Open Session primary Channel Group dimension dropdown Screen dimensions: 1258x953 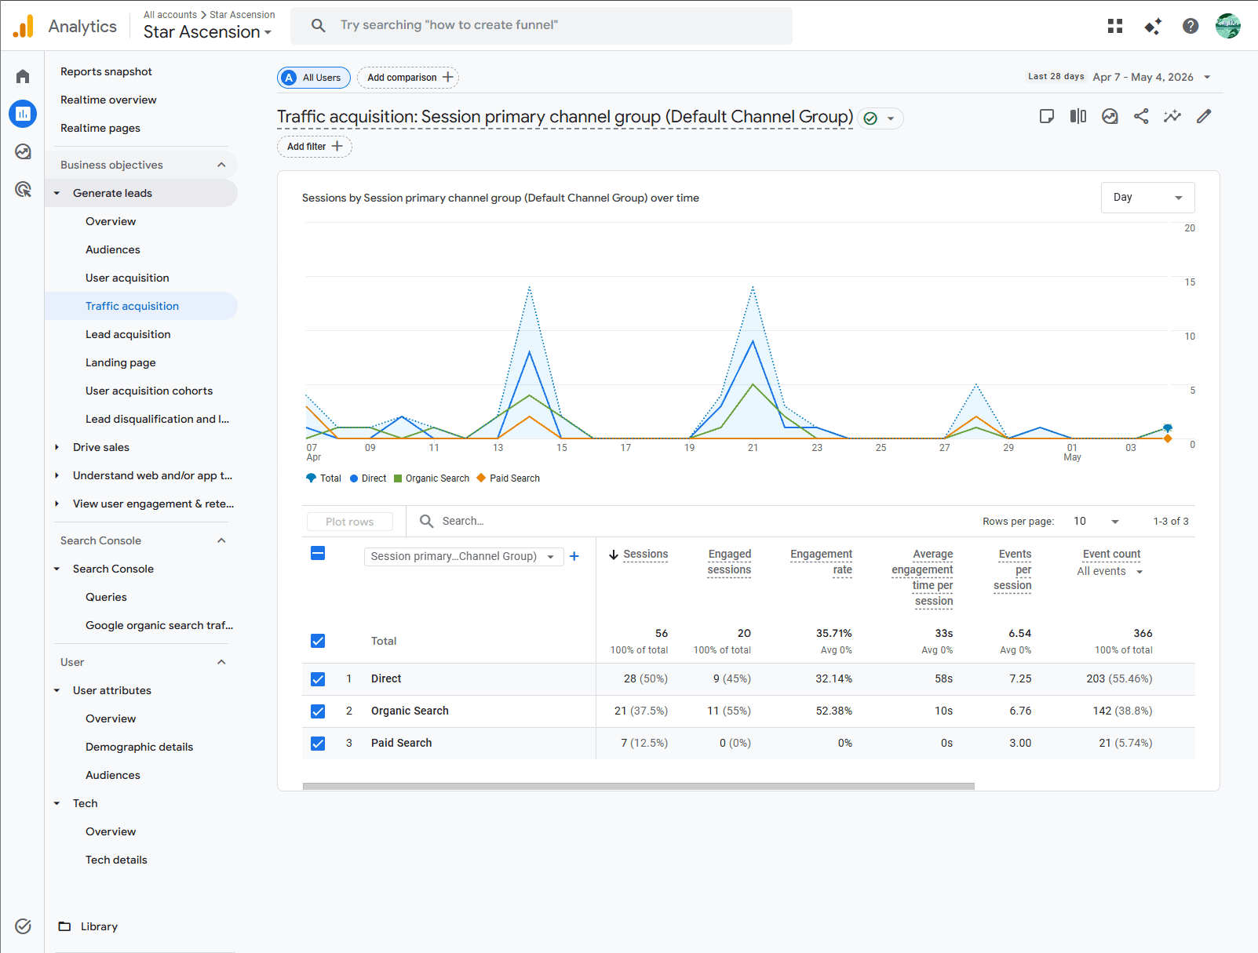464,556
